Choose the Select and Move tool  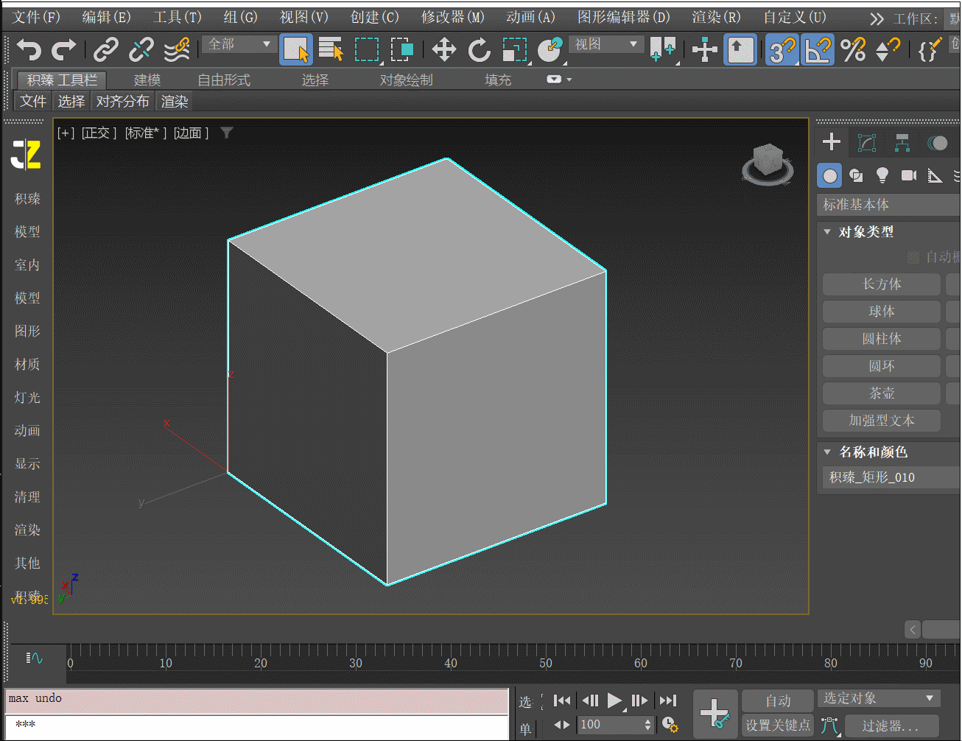click(x=443, y=50)
